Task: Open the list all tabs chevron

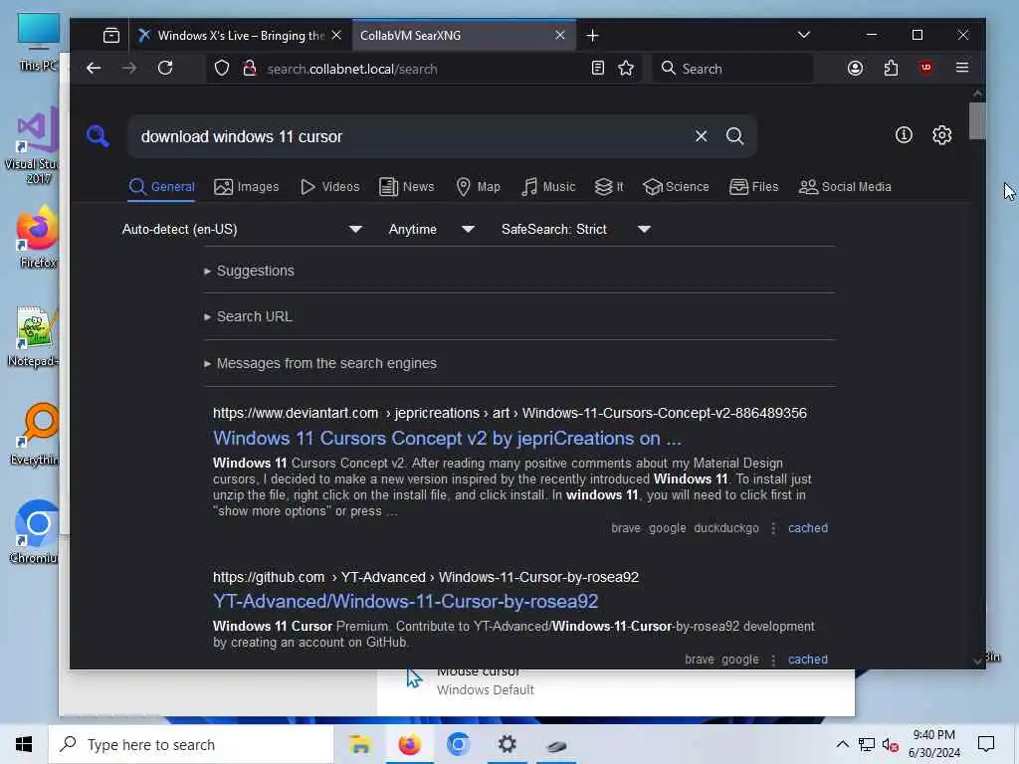Action: click(804, 35)
